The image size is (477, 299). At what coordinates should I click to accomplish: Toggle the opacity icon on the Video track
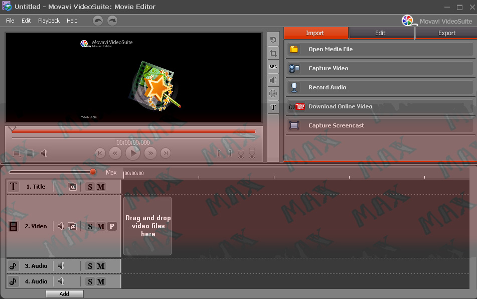72,226
